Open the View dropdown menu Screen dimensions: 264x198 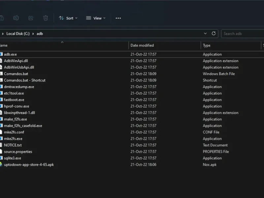pos(96,18)
